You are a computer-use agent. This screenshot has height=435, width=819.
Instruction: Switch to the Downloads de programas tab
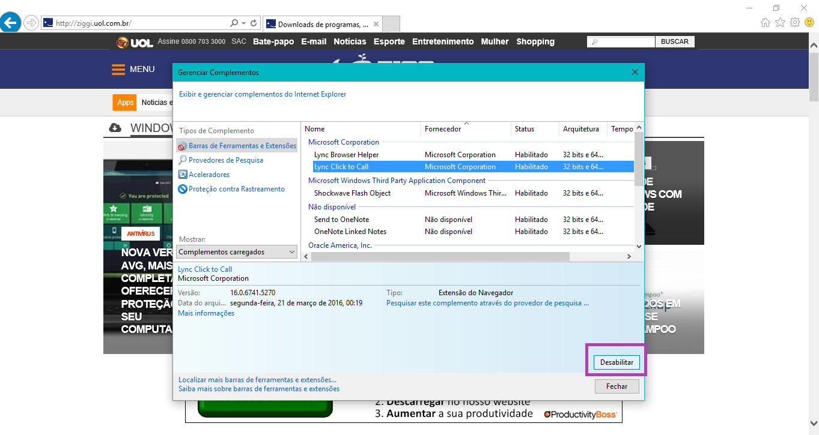point(322,25)
